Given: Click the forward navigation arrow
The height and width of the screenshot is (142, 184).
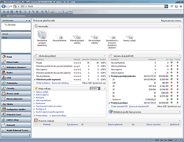Looking at the screenshot, I should coord(8,6).
